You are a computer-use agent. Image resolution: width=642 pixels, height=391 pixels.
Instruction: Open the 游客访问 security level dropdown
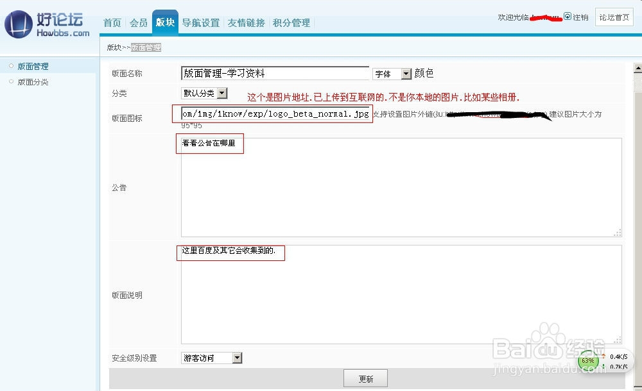click(x=236, y=358)
